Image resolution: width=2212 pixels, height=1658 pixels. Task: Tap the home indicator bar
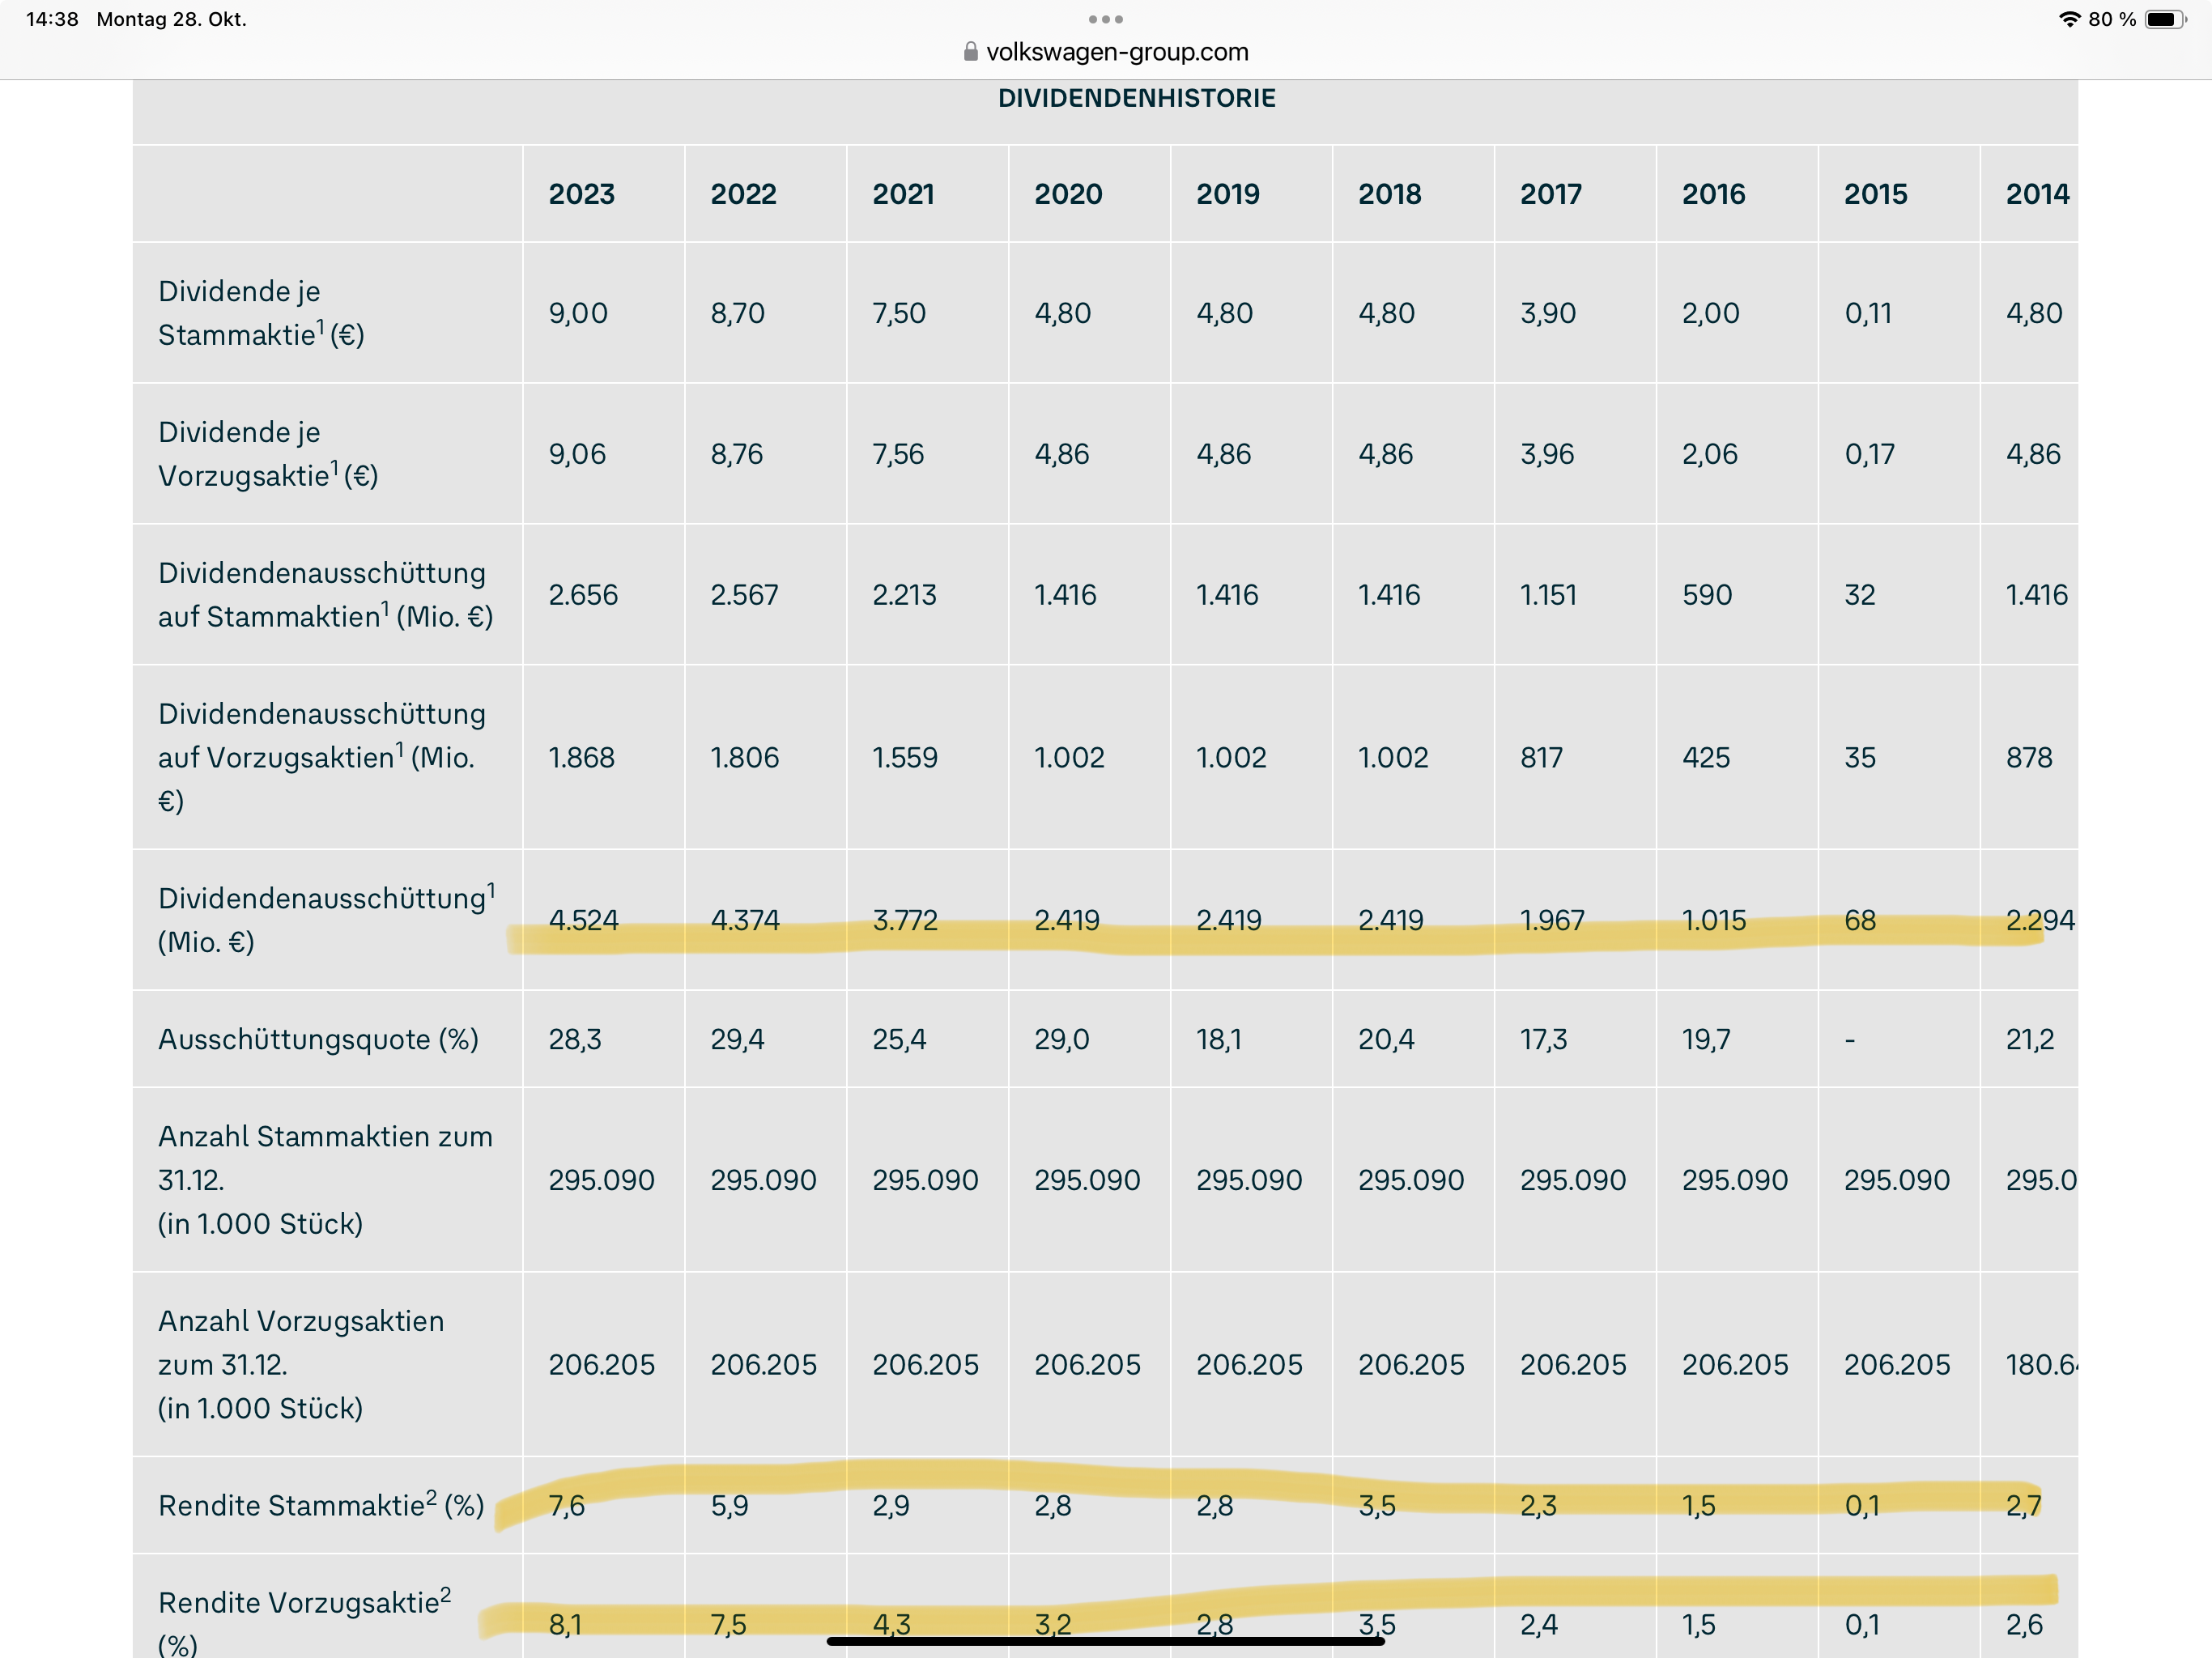[x=1105, y=1641]
